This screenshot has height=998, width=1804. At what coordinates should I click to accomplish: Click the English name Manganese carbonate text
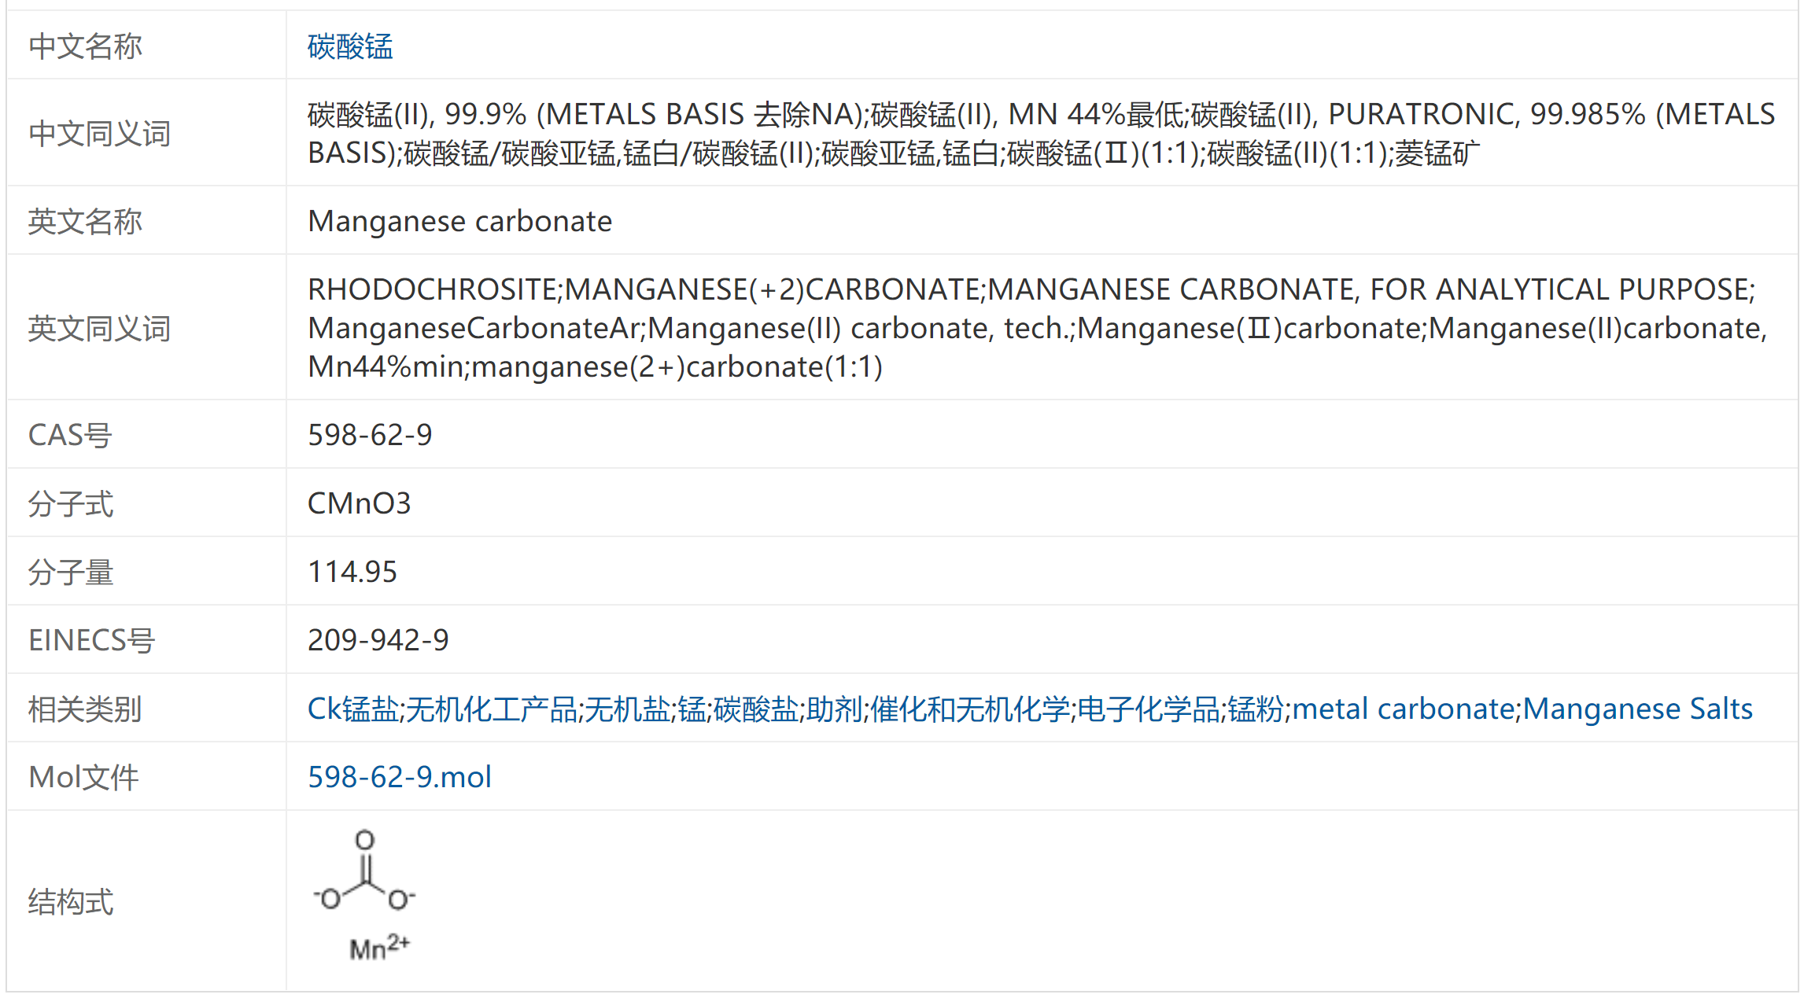(x=459, y=222)
